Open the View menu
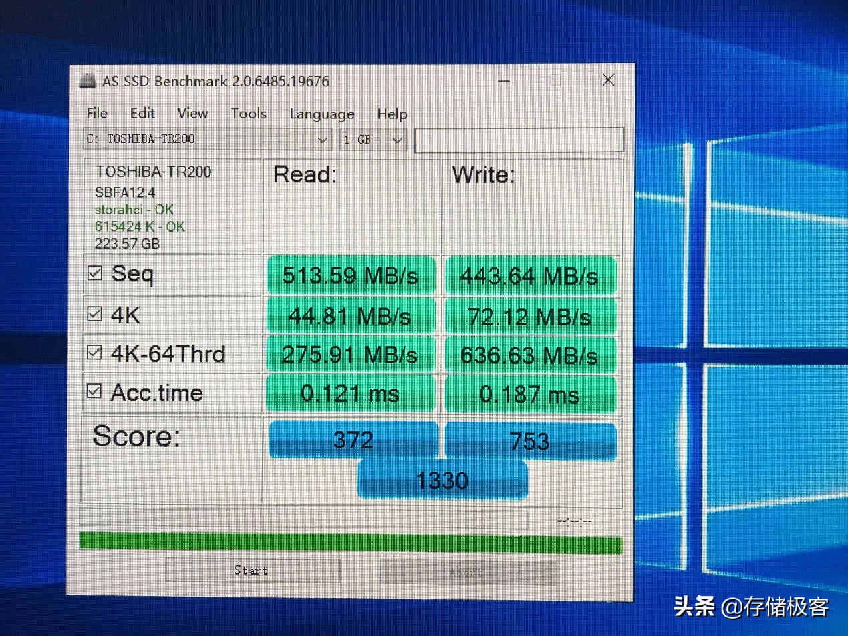Screen dimensions: 848x636 tap(192, 114)
